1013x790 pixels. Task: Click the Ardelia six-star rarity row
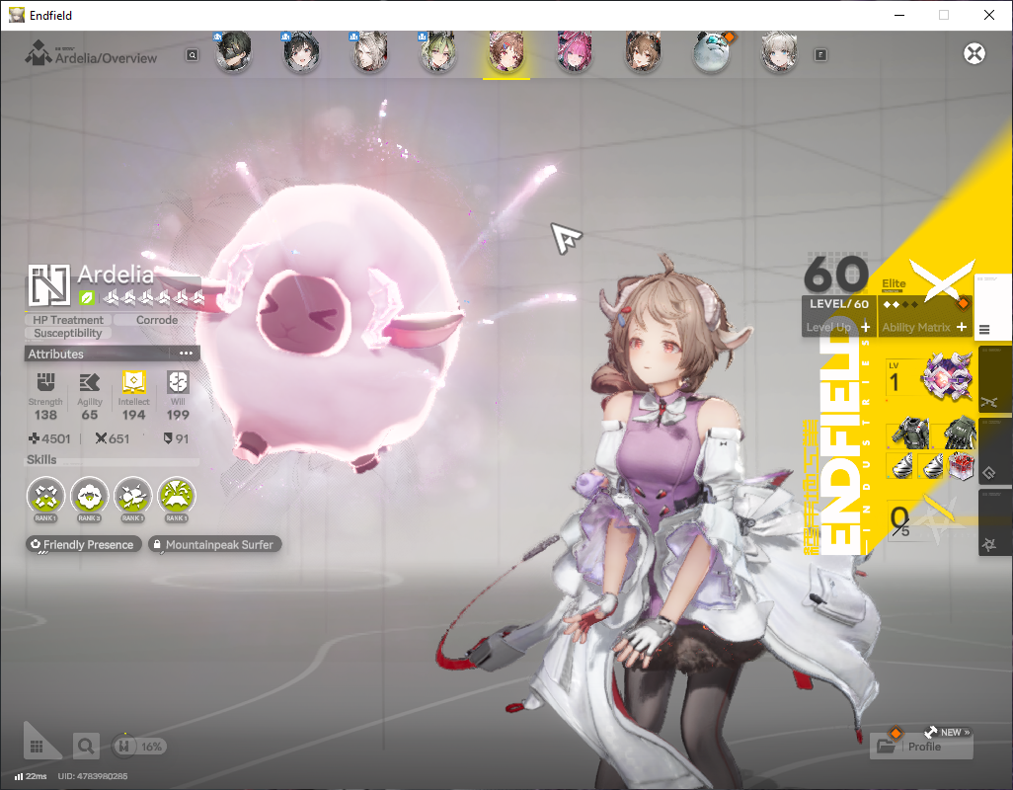[x=154, y=298]
